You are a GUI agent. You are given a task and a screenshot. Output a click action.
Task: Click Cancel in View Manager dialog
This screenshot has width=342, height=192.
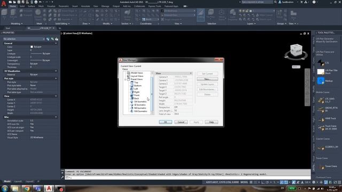pyautogui.click(x=181, y=122)
